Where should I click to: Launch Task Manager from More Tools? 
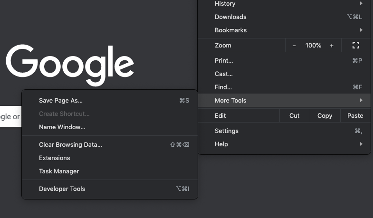point(110,171)
